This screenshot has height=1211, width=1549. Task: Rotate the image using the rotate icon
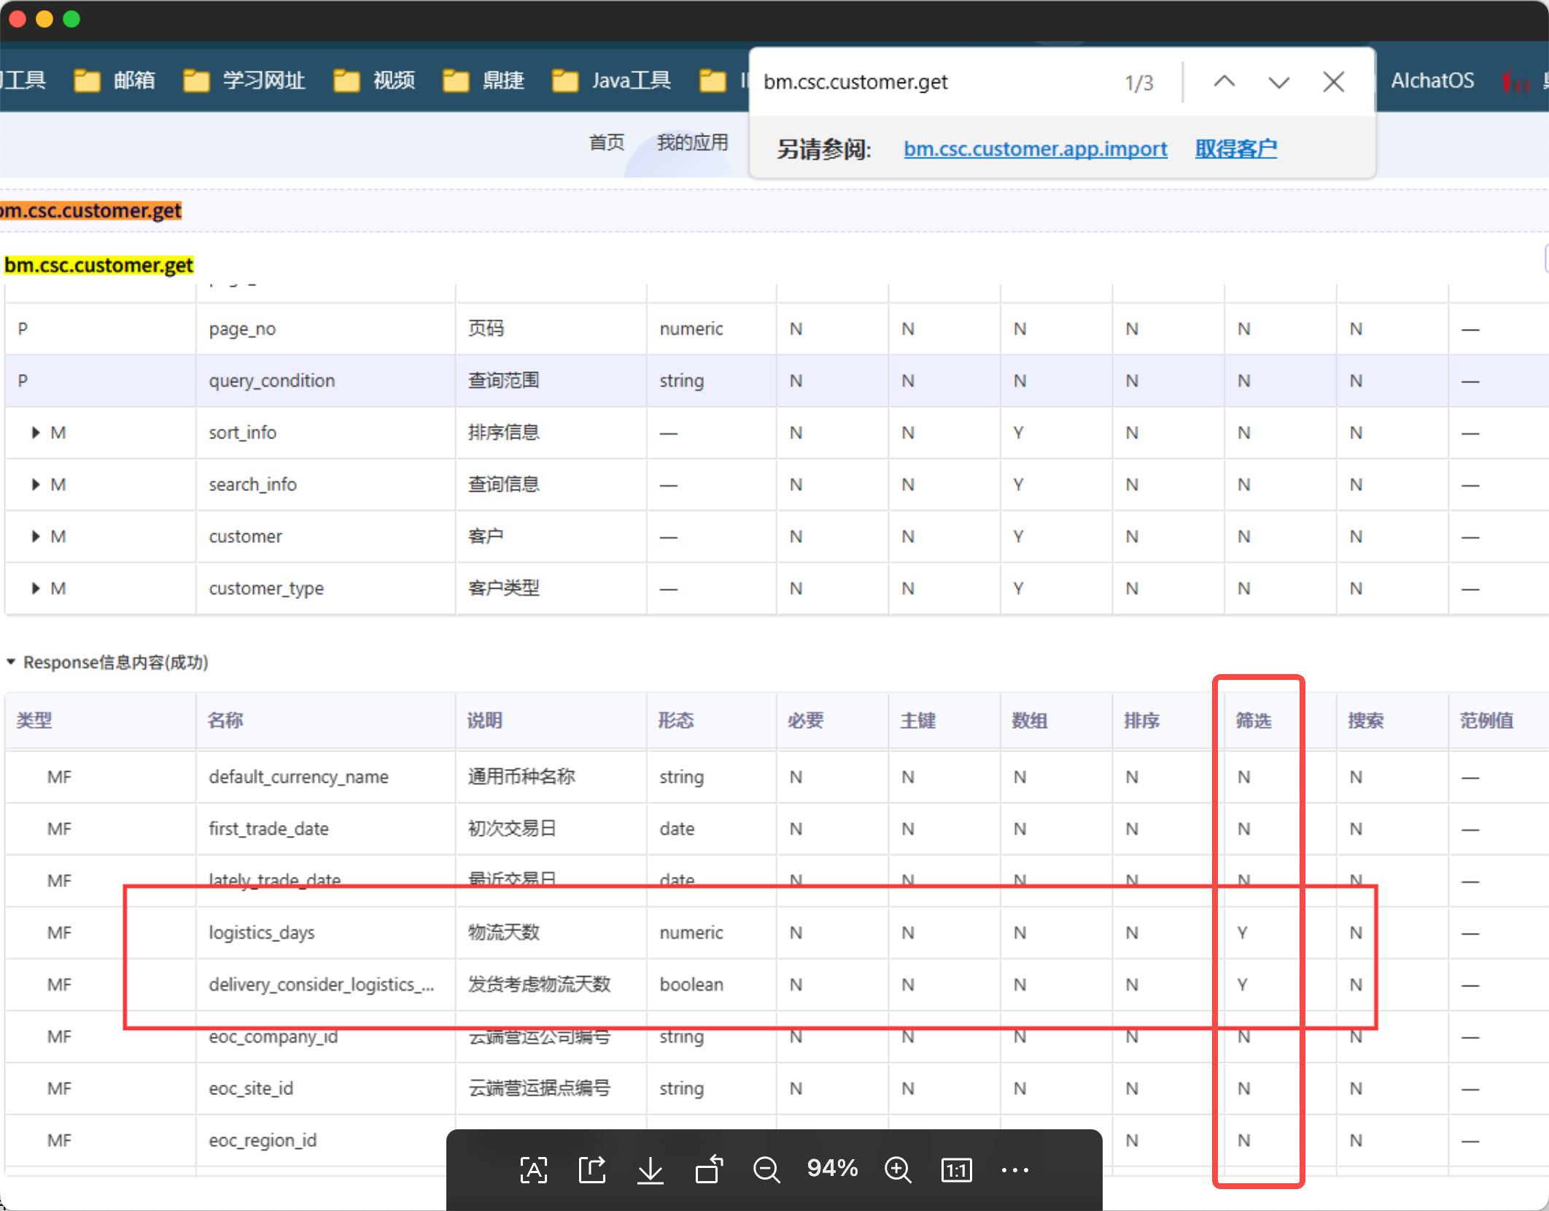click(x=708, y=1169)
